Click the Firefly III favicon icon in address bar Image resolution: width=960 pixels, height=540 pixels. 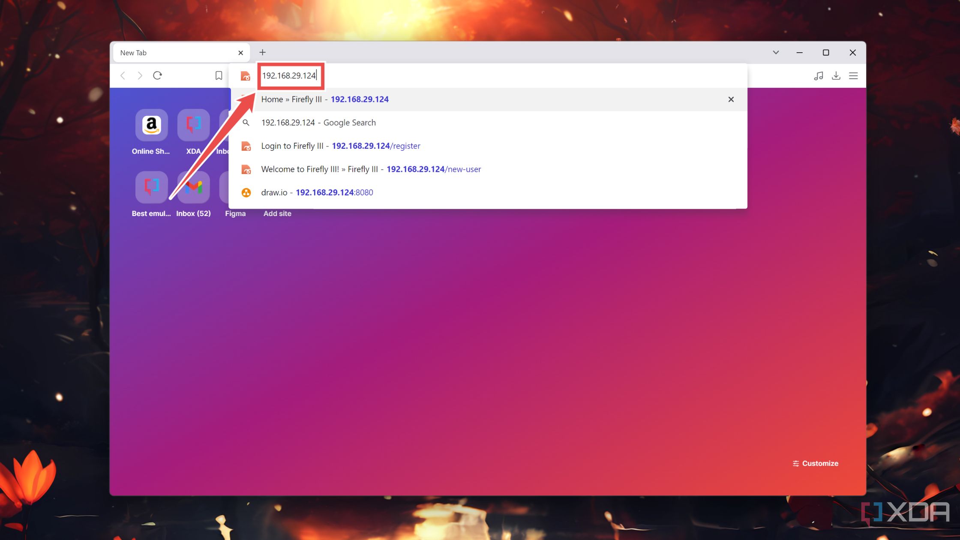[x=245, y=75]
